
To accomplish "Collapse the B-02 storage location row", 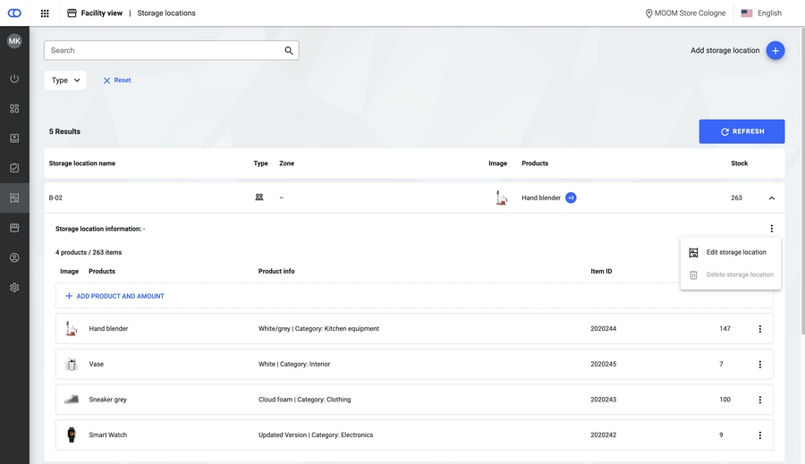I will pyautogui.click(x=772, y=198).
